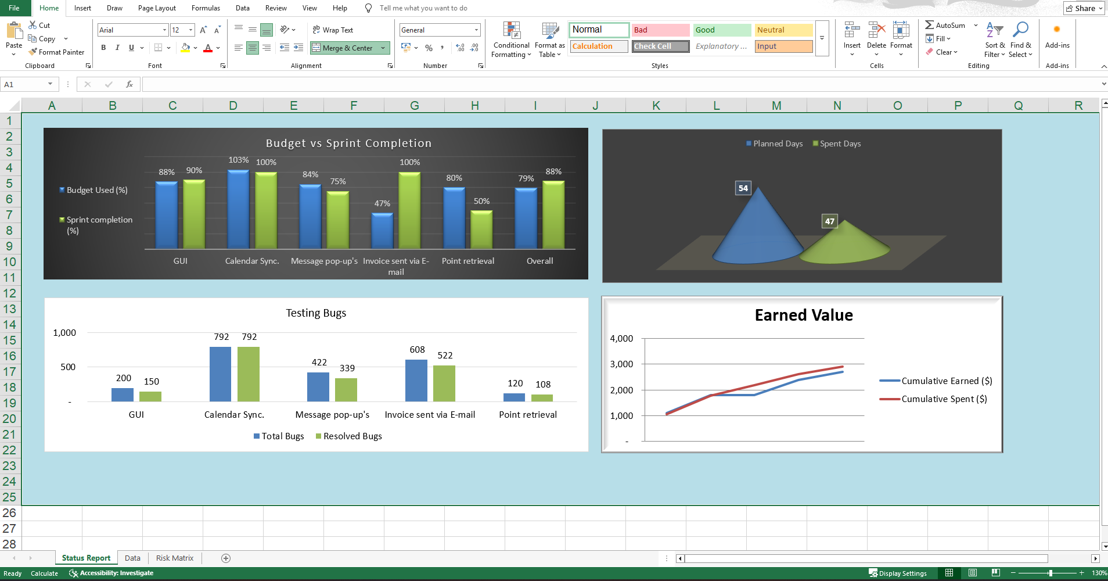Open the File menu
This screenshot has height=581, width=1108.
tap(14, 8)
